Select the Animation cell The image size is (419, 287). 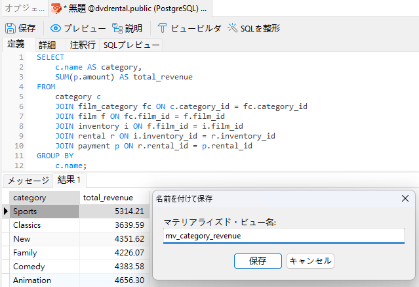tap(45, 280)
